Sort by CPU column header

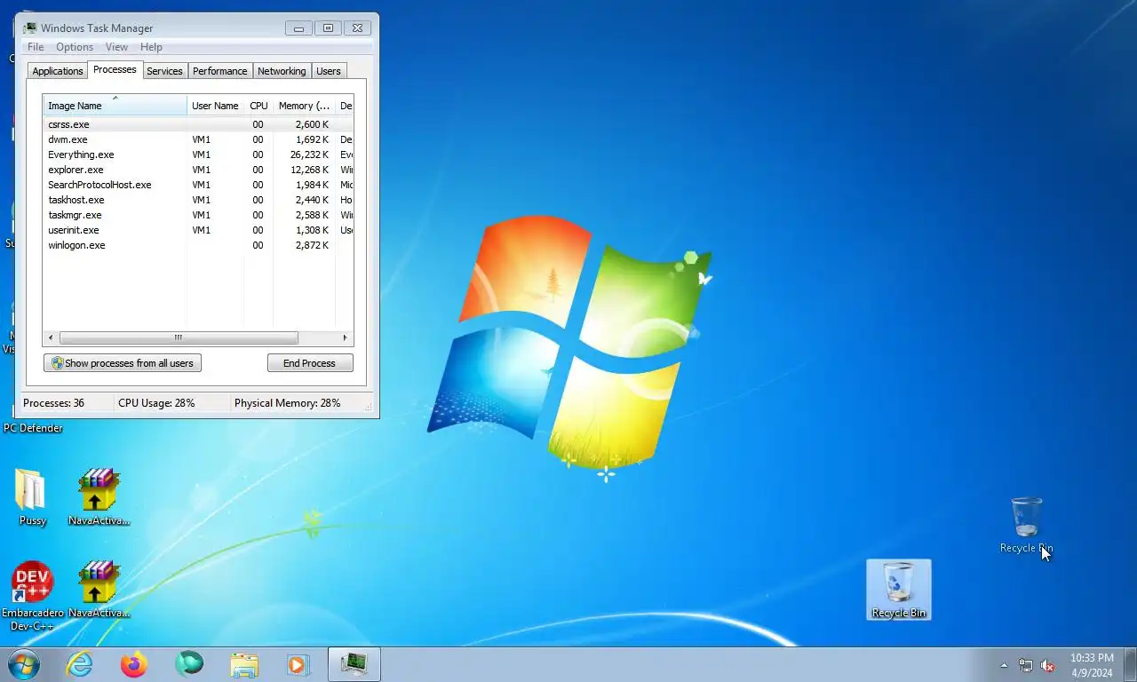(258, 106)
